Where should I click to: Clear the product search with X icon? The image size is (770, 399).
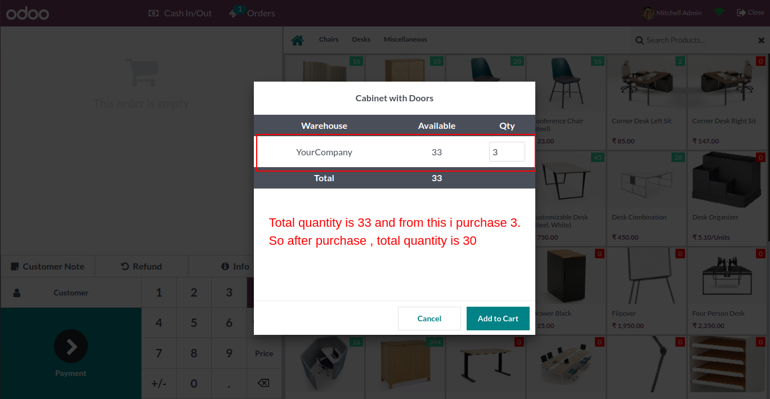click(762, 40)
